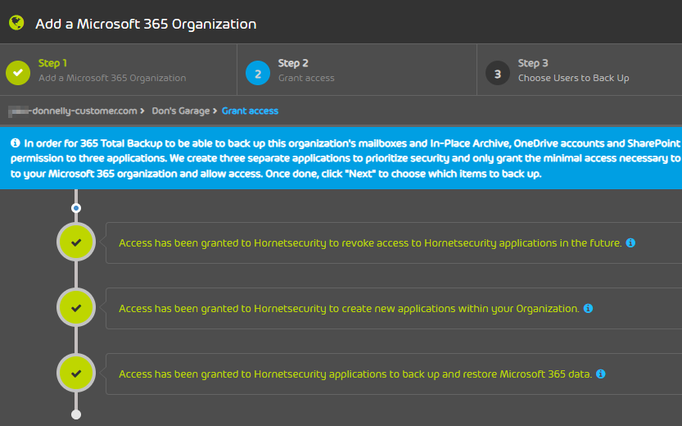Click the small blue start node on the timeline
The height and width of the screenshot is (426, 682).
[76, 208]
